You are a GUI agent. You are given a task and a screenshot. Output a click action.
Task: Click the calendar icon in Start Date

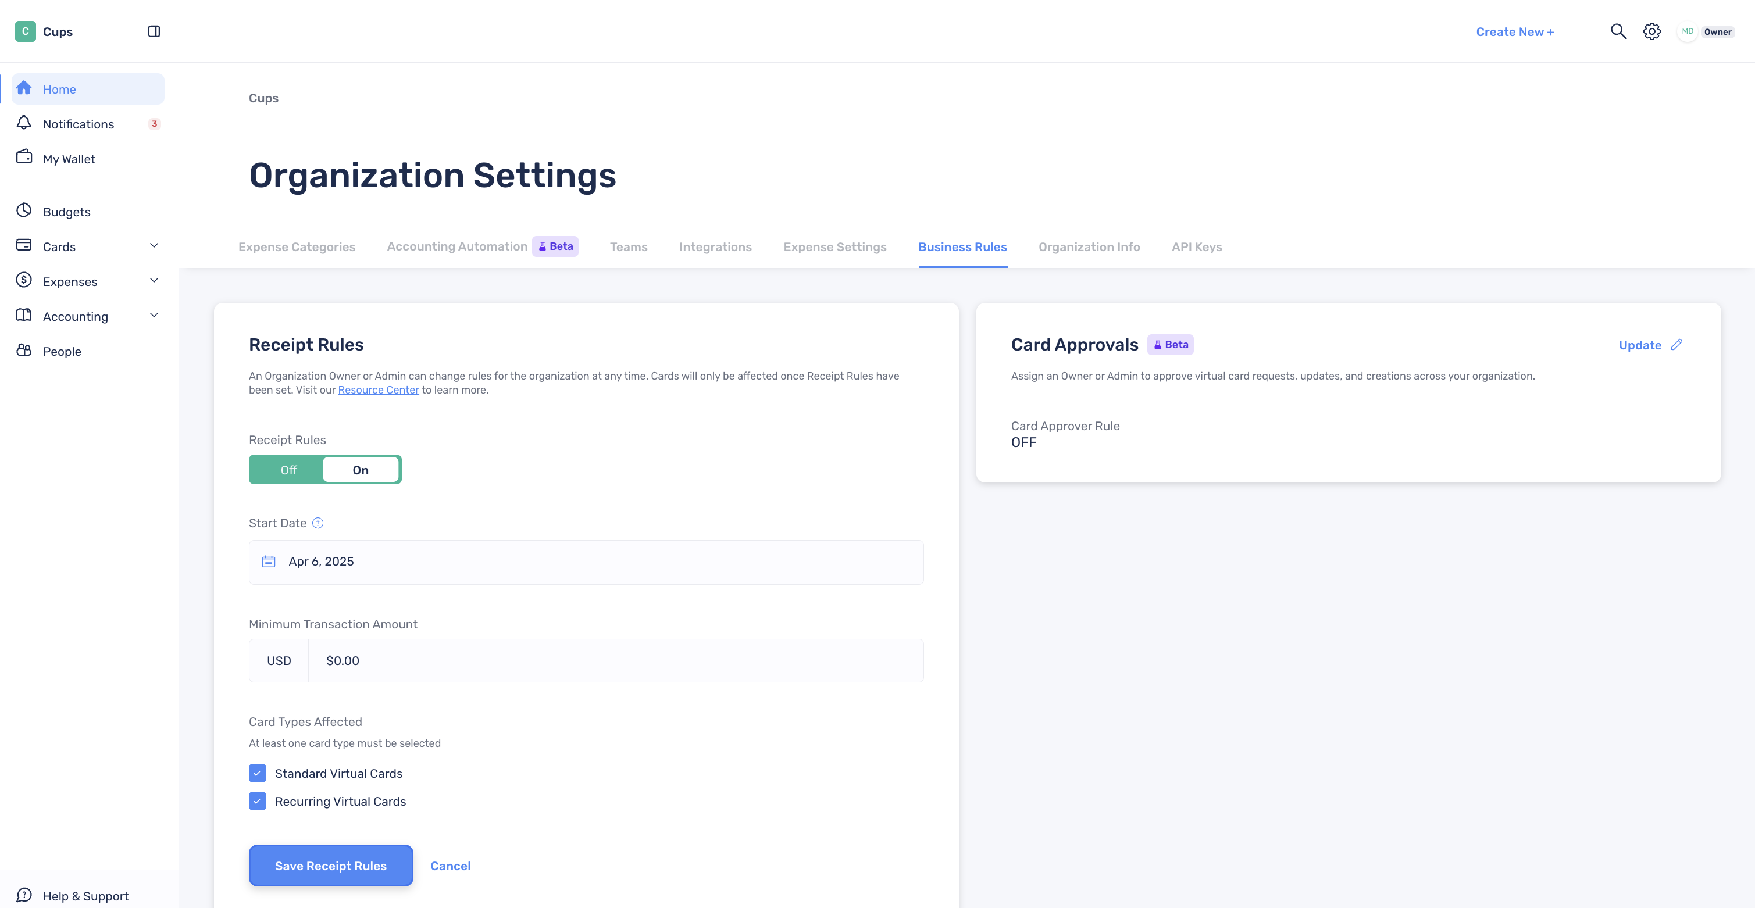pyautogui.click(x=269, y=562)
